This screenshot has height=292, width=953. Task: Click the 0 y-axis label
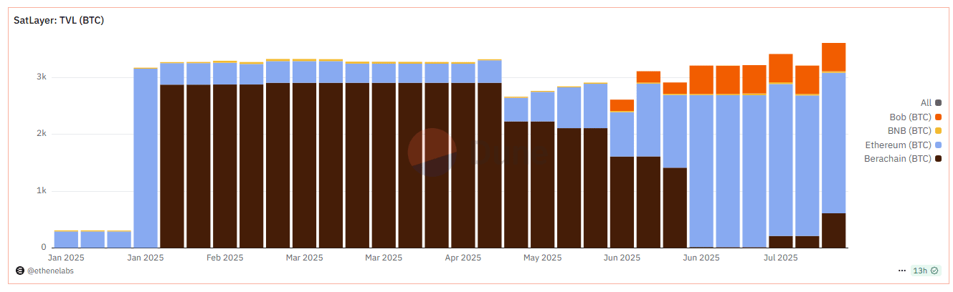point(44,248)
